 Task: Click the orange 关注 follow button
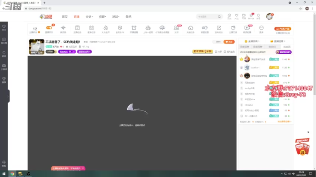tap(229, 42)
